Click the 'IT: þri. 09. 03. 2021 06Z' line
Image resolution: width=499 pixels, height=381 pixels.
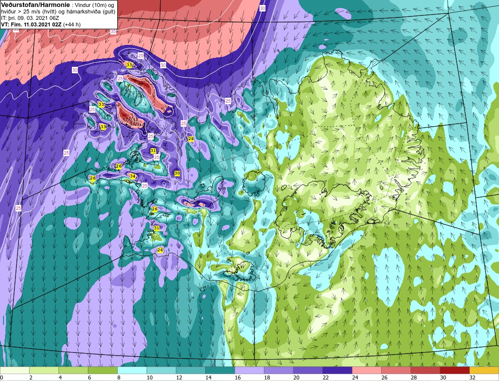[30, 18]
